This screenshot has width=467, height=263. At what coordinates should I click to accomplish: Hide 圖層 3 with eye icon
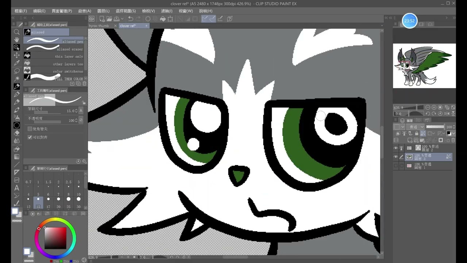coord(396,157)
